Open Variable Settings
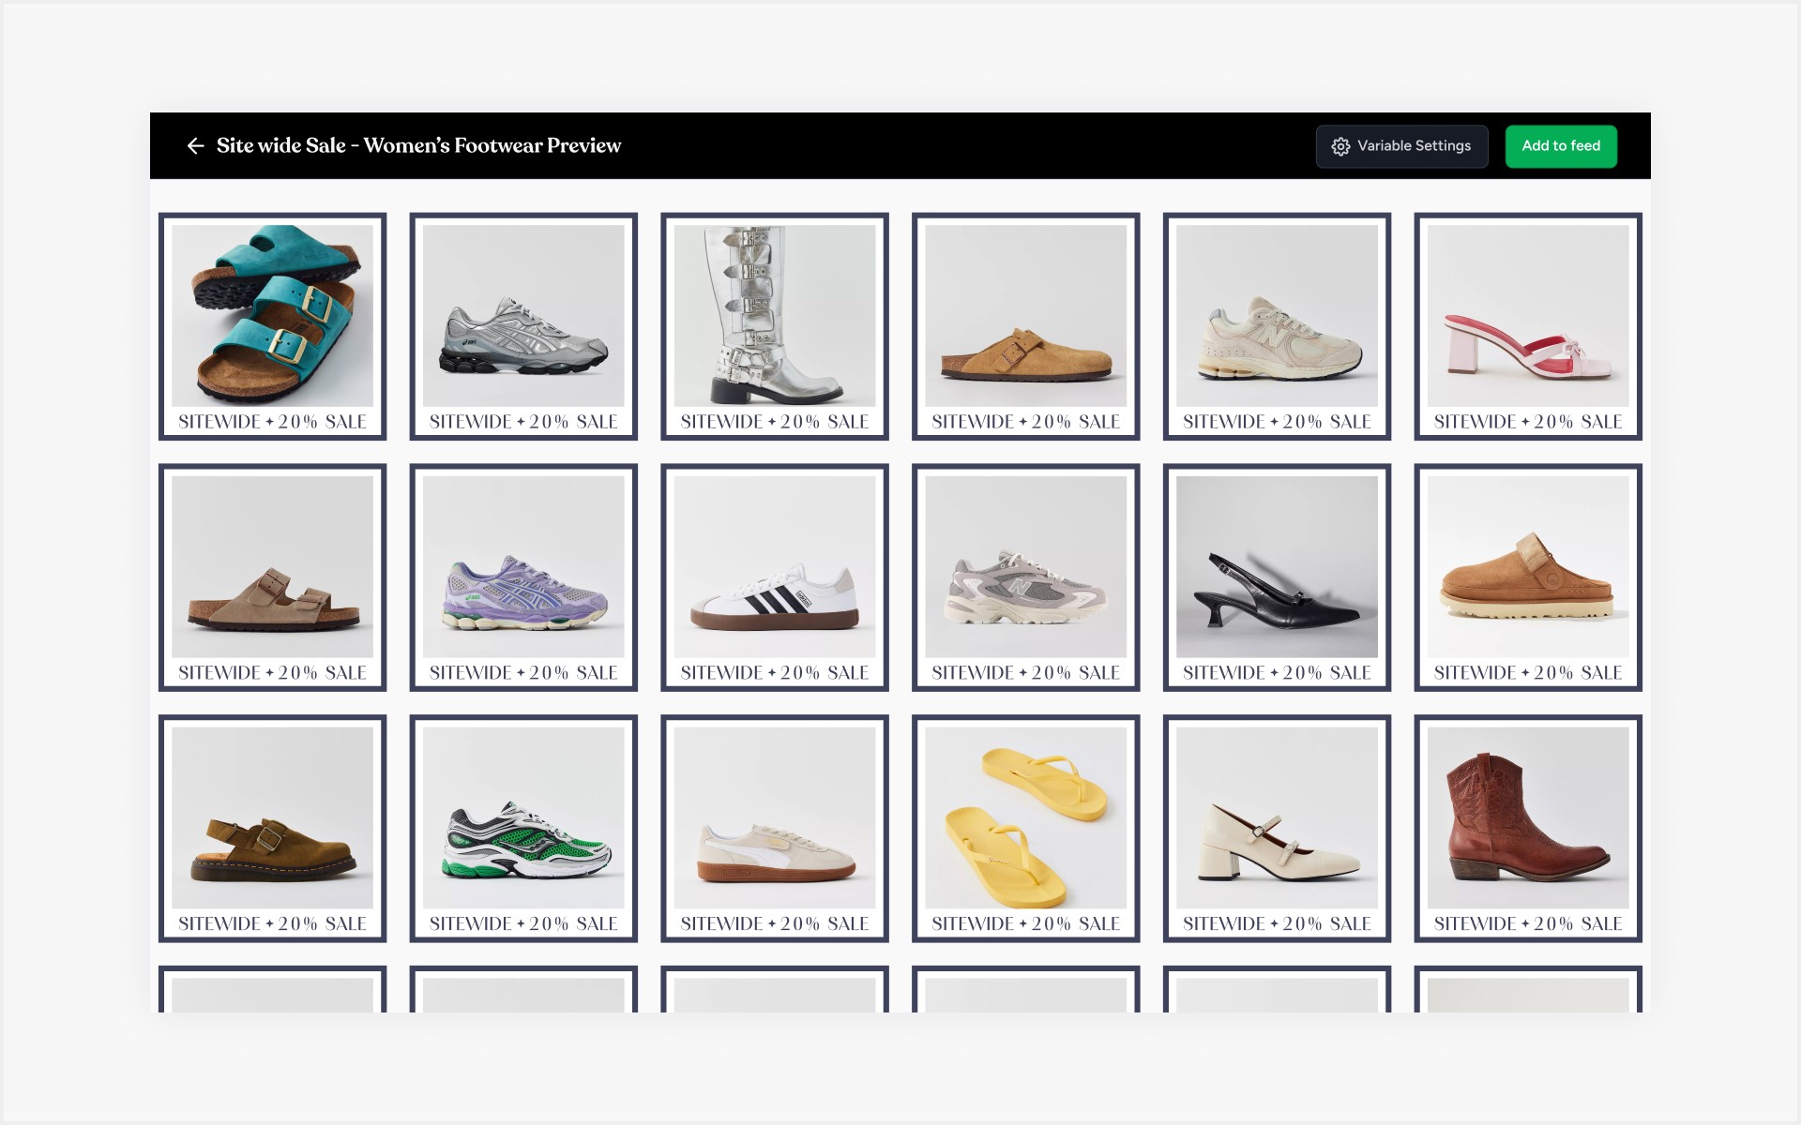 (1401, 146)
